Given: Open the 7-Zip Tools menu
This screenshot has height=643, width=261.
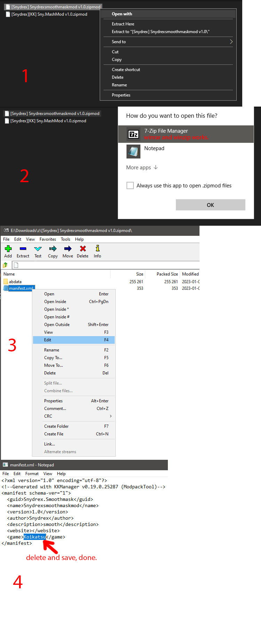Looking at the screenshot, I should click(65, 239).
